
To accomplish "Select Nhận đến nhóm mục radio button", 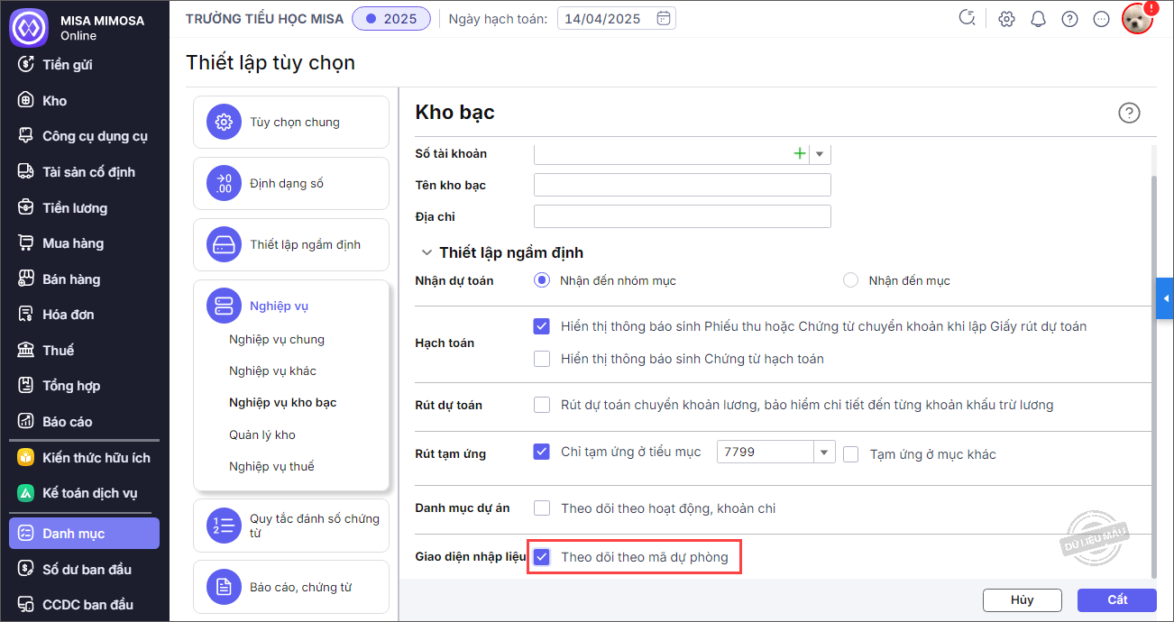I will pyautogui.click(x=542, y=280).
